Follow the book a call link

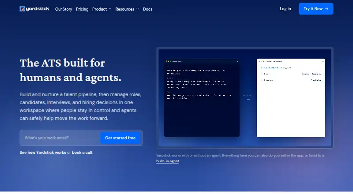click(x=82, y=153)
